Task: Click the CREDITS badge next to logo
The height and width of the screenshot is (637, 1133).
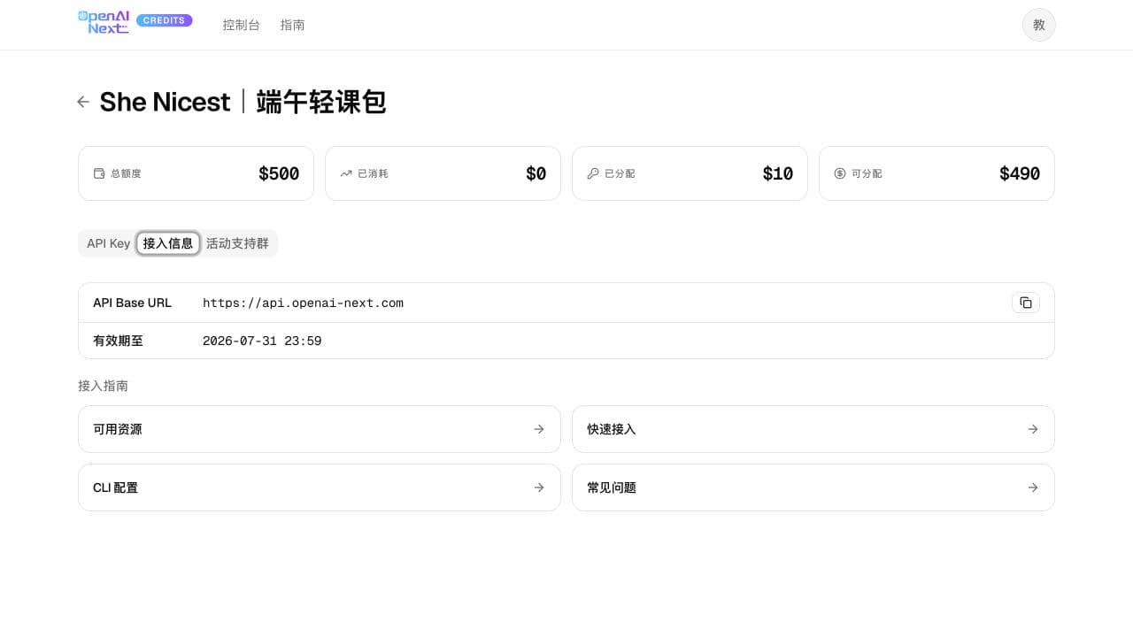Action: click(165, 20)
